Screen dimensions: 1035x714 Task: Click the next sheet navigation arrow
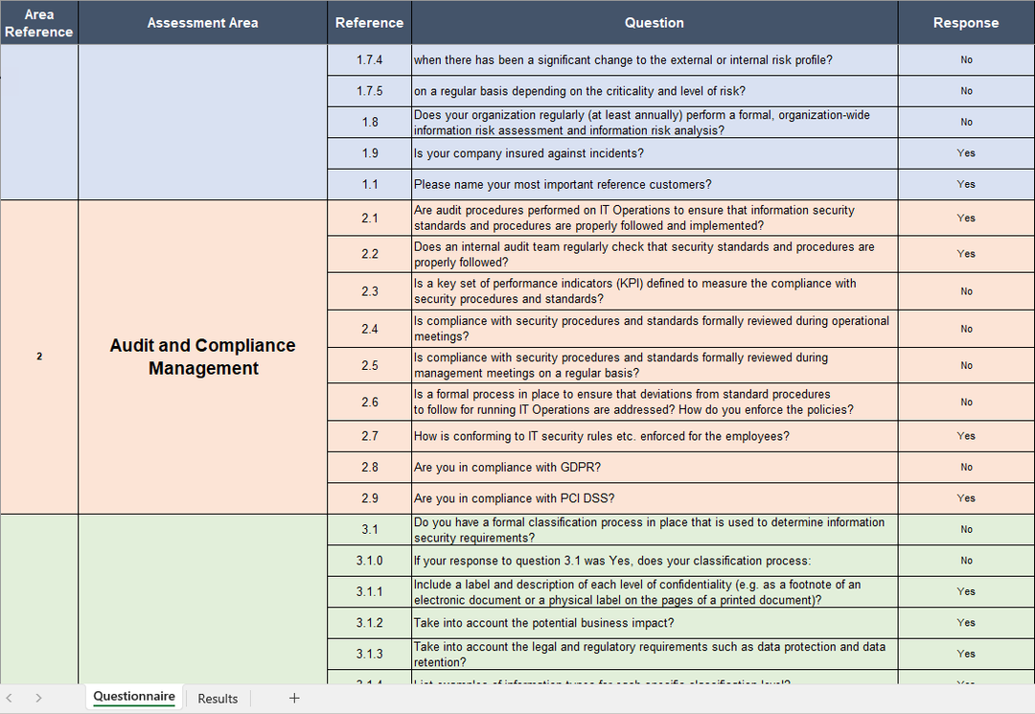coord(38,698)
